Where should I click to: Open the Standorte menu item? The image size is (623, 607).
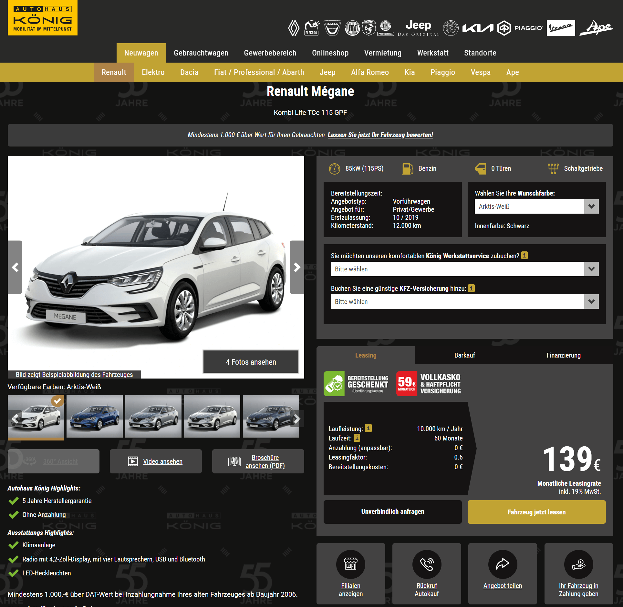pyautogui.click(x=480, y=53)
